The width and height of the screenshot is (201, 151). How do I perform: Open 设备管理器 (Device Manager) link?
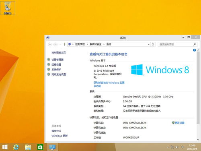pos(57,60)
